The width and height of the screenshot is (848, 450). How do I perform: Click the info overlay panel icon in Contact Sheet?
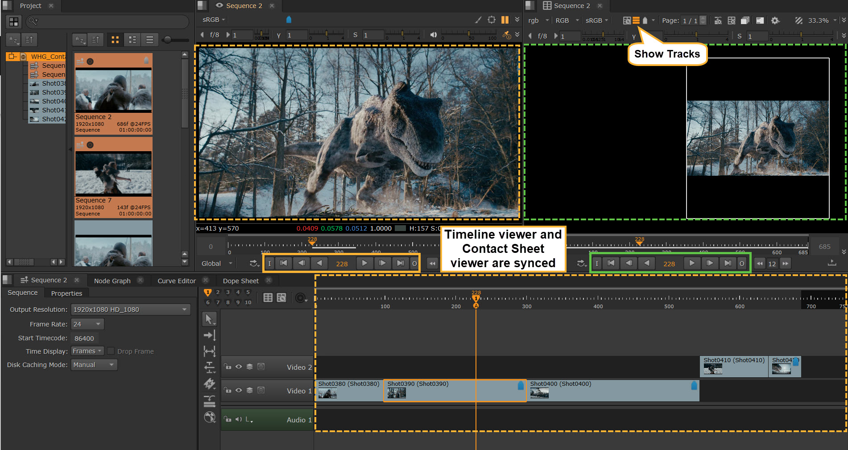click(760, 21)
